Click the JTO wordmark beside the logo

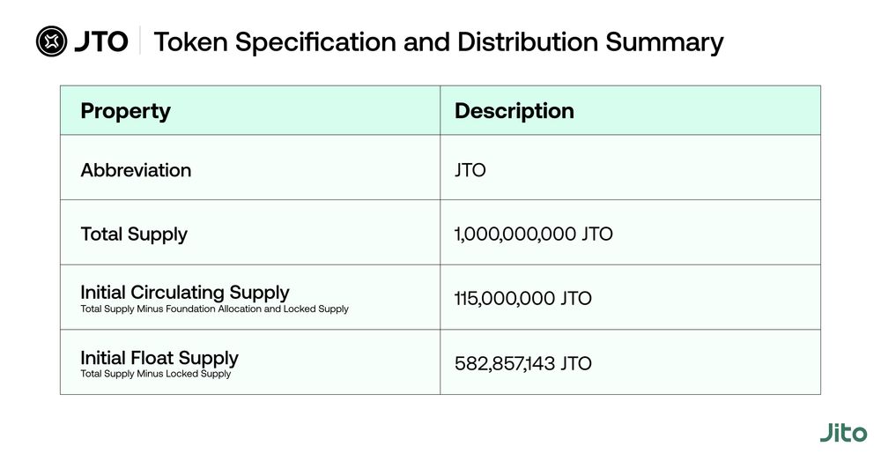100,41
